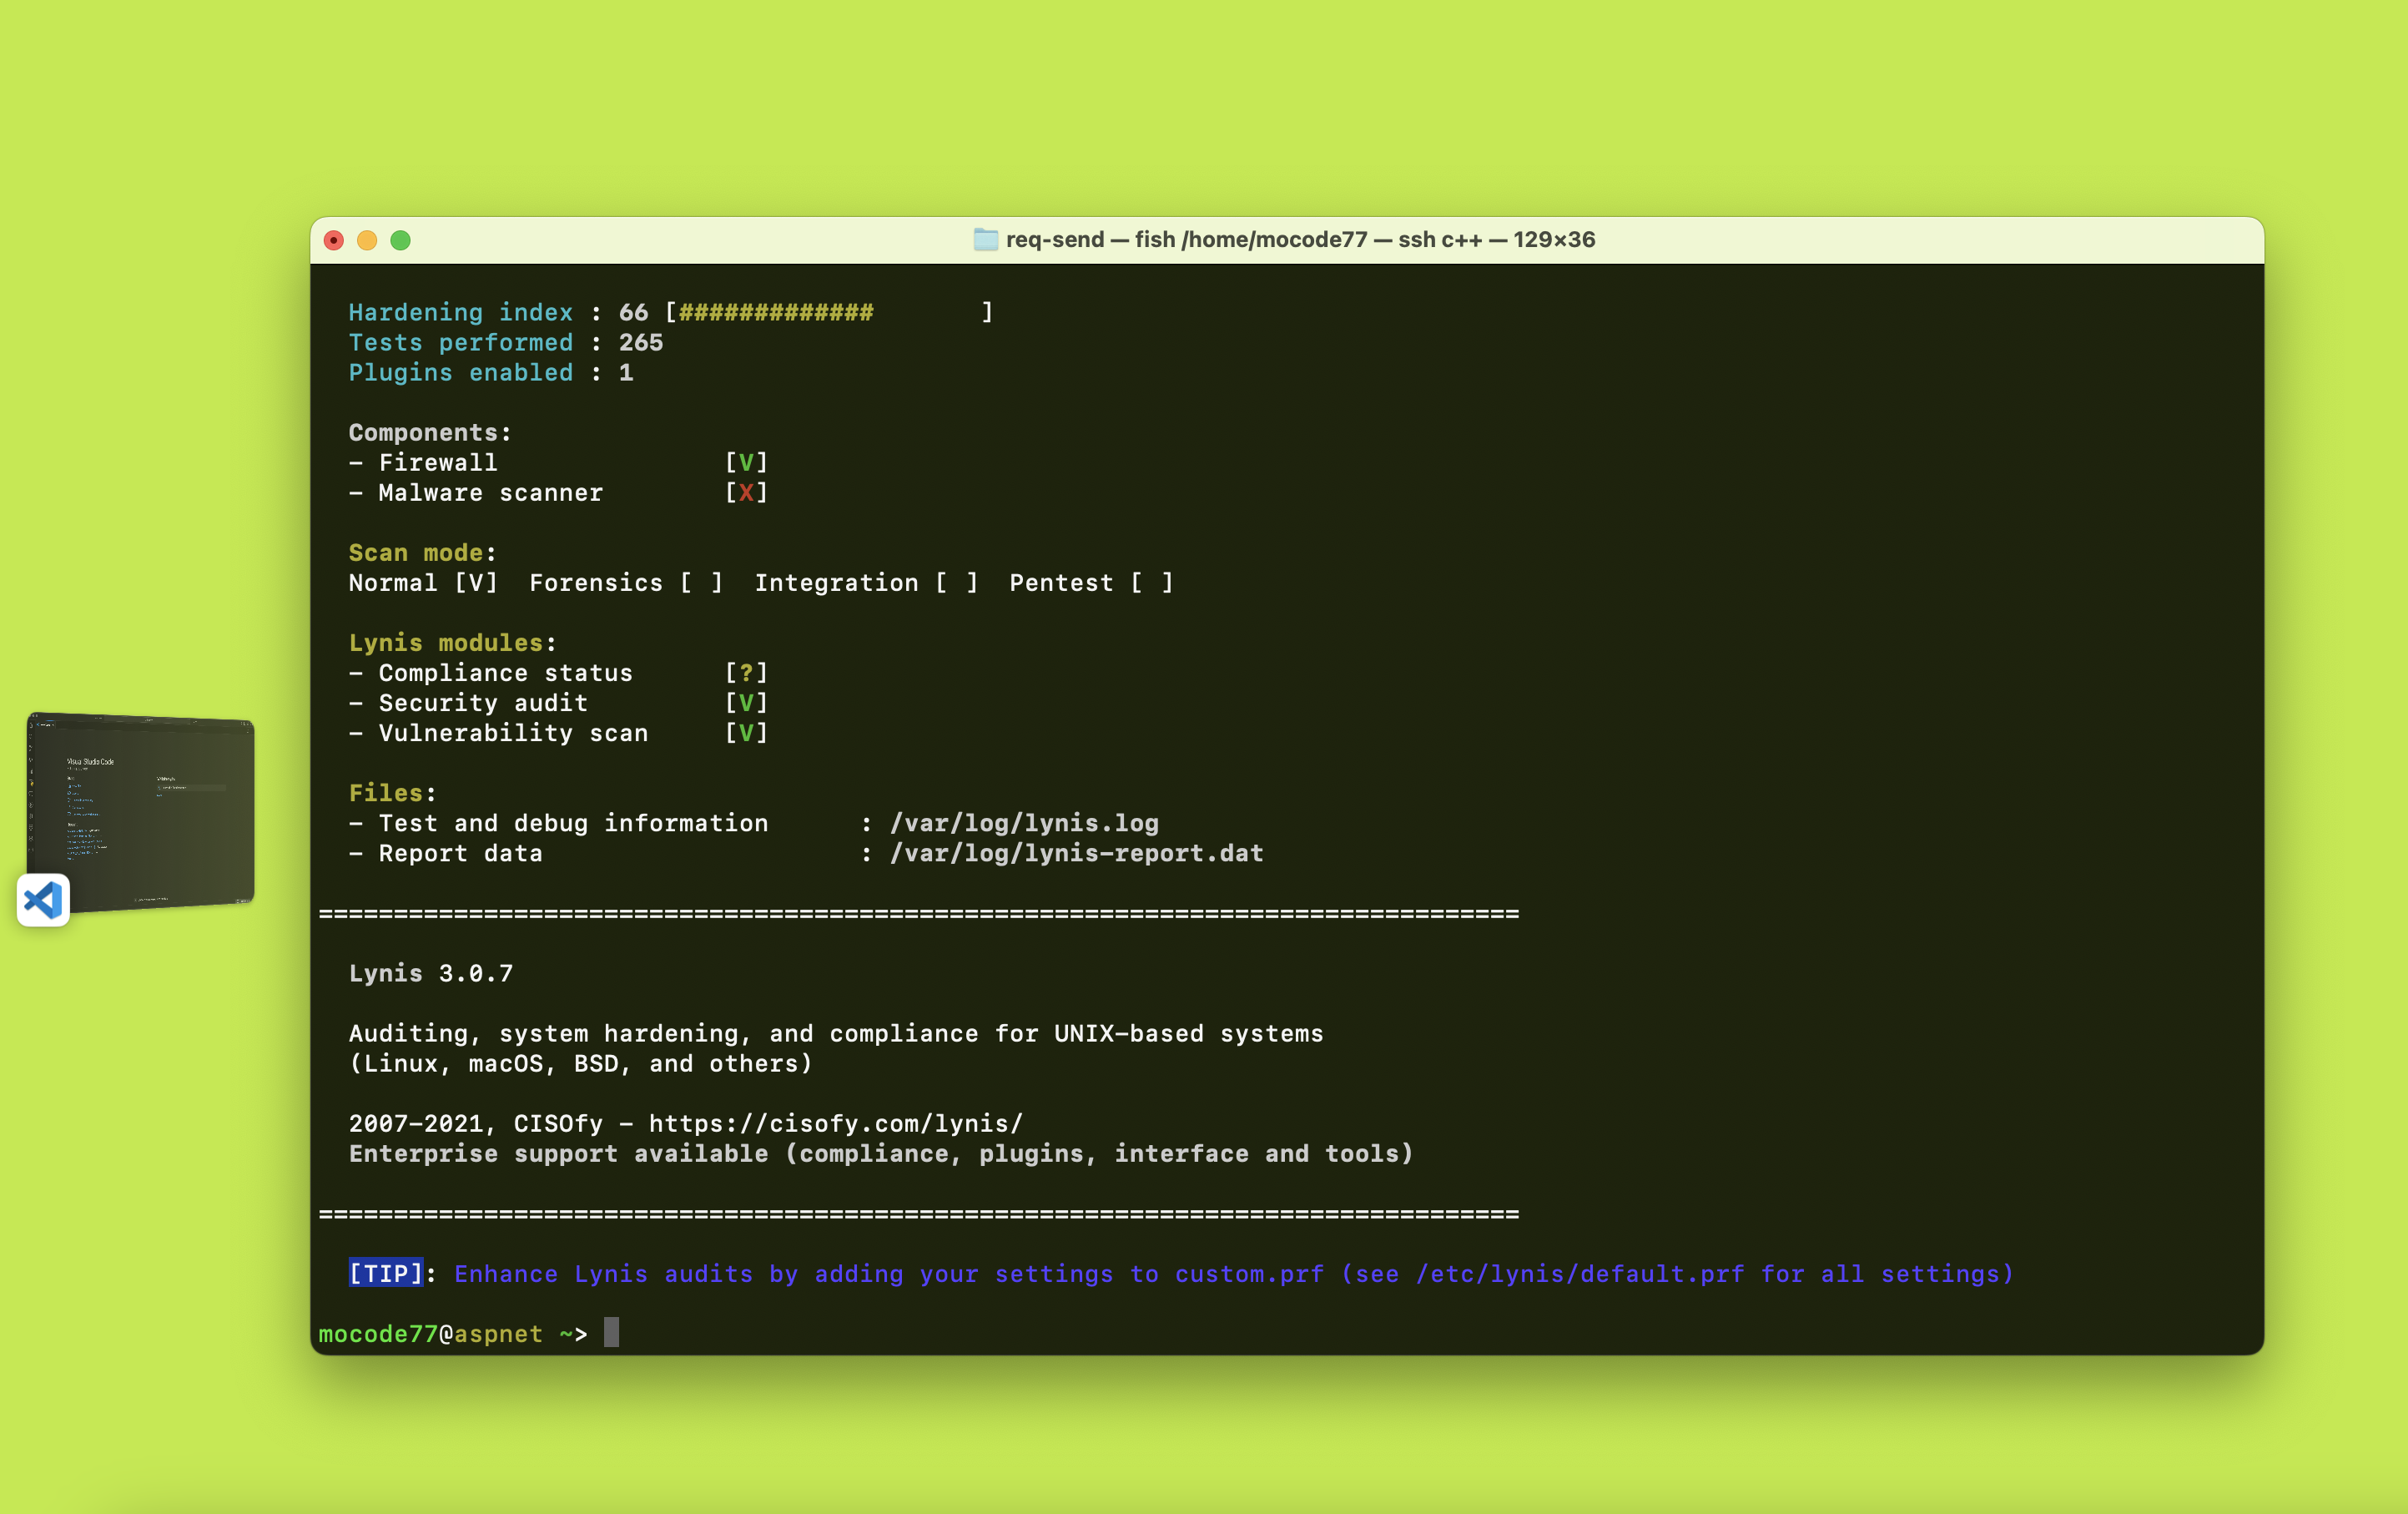
Task: Click the Visual Studio Code icon
Action: (x=43, y=900)
